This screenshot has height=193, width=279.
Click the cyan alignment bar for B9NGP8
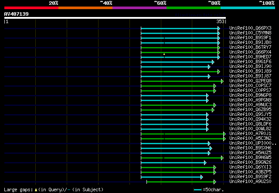coord(174,96)
